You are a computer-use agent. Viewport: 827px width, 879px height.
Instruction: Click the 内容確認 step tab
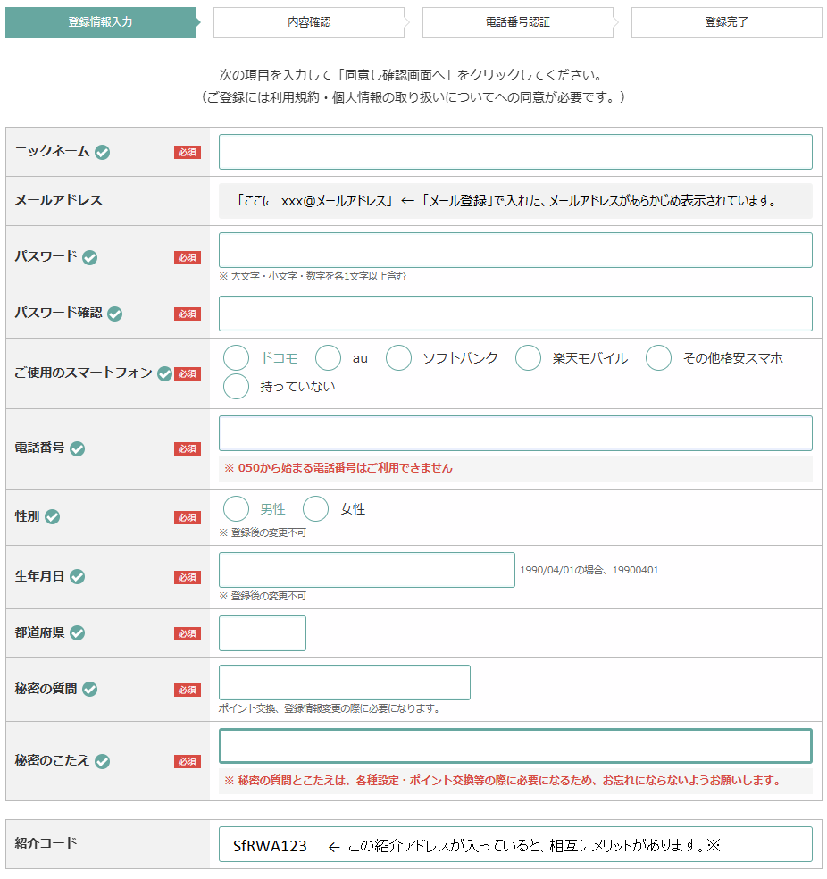click(x=309, y=22)
